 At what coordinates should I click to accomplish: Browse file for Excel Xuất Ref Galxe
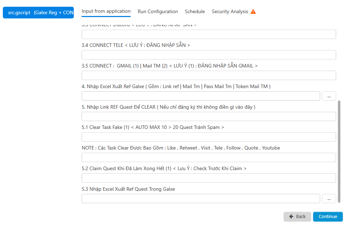(x=329, y=96)
